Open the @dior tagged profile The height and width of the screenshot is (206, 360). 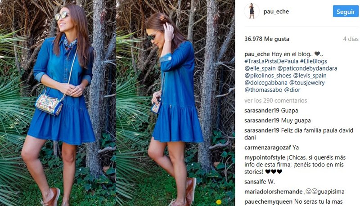292,90
